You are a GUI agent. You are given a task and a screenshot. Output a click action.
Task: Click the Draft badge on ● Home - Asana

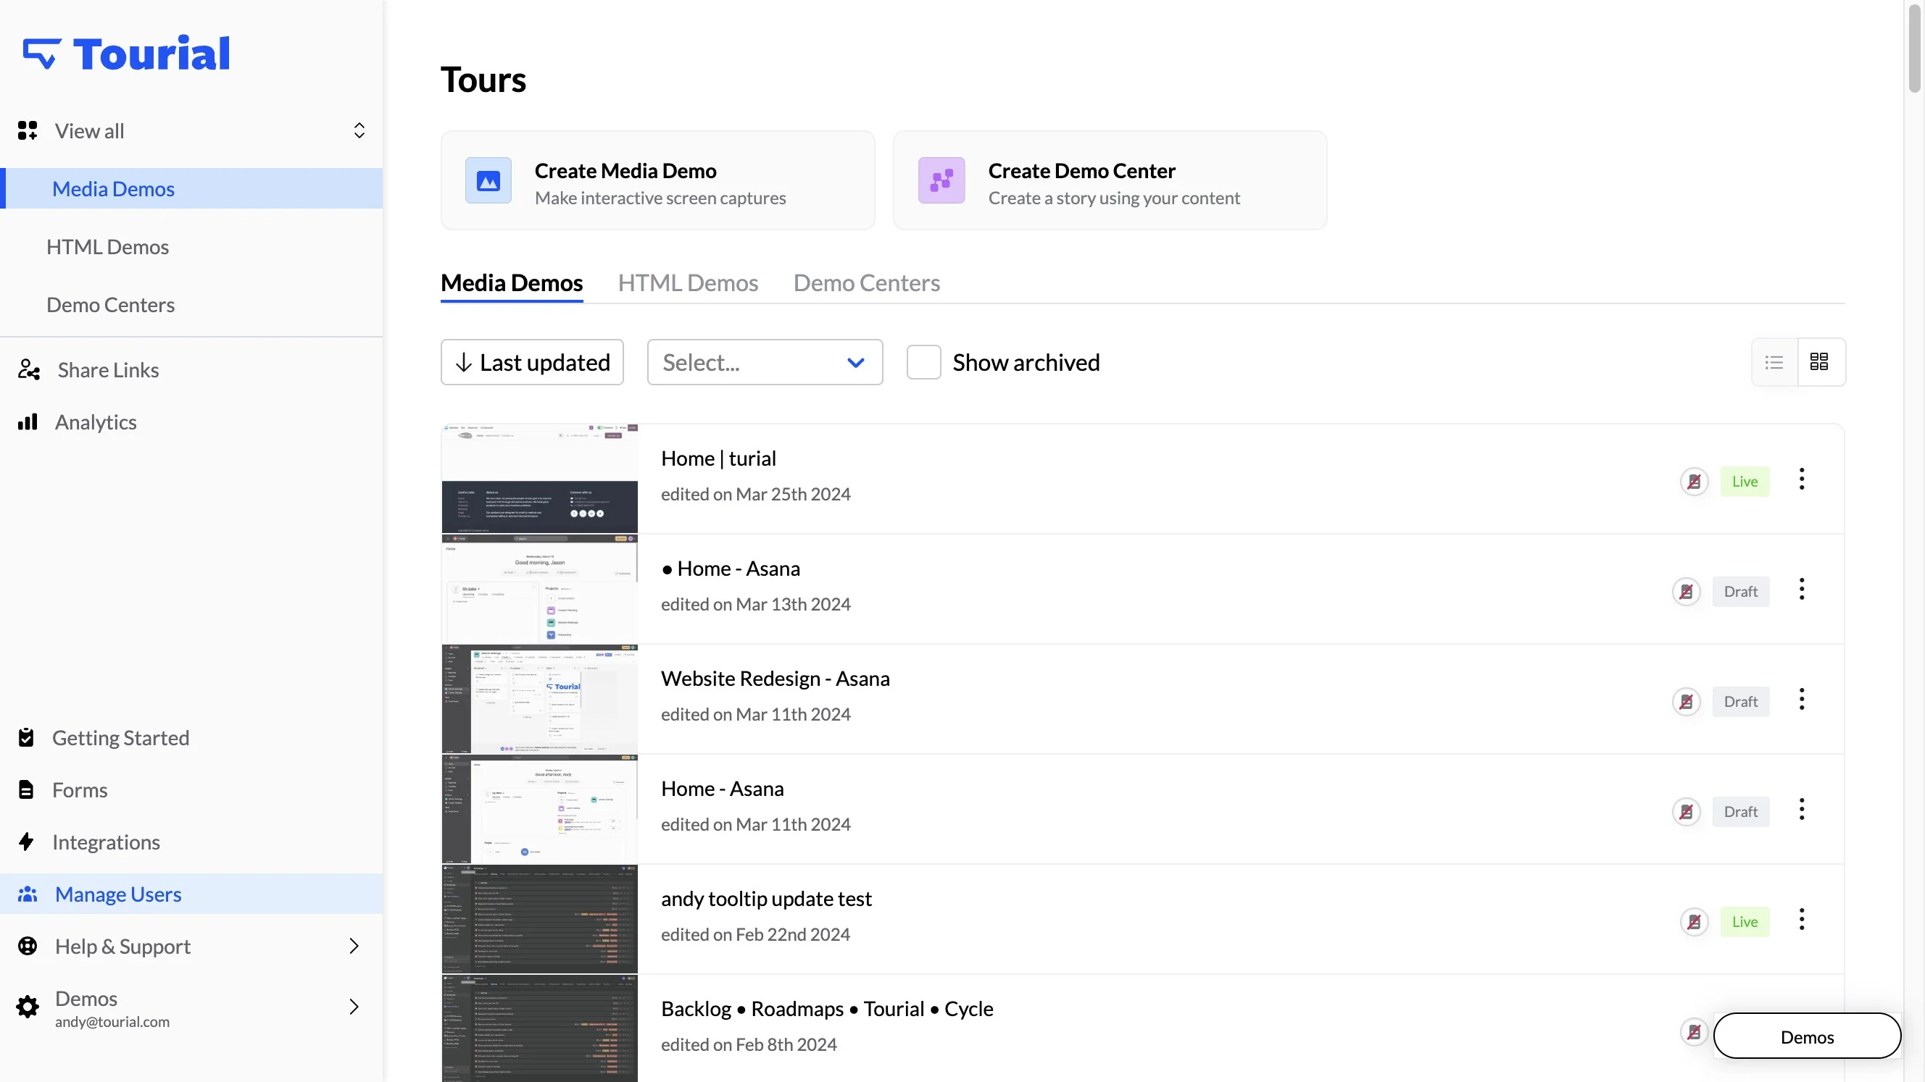click(x=1741, y=592)
